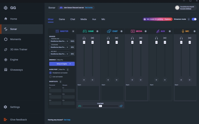Collapse the MASTER panel with X
The height and width of the screenshot is (124, 199).
[73, 31]
